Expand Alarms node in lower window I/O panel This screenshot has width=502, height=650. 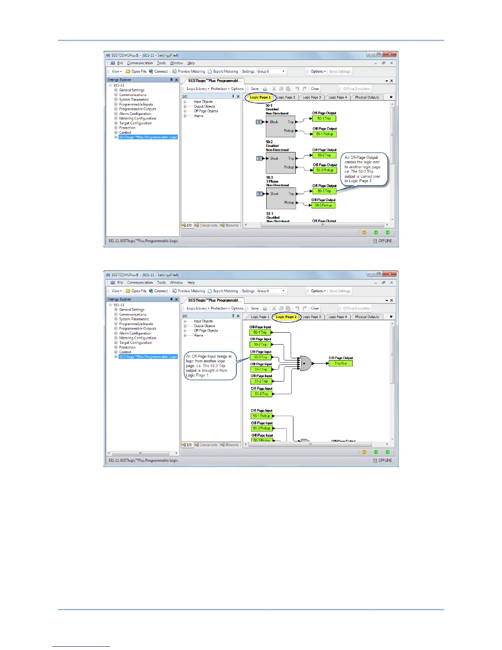(x=185, y=335)
